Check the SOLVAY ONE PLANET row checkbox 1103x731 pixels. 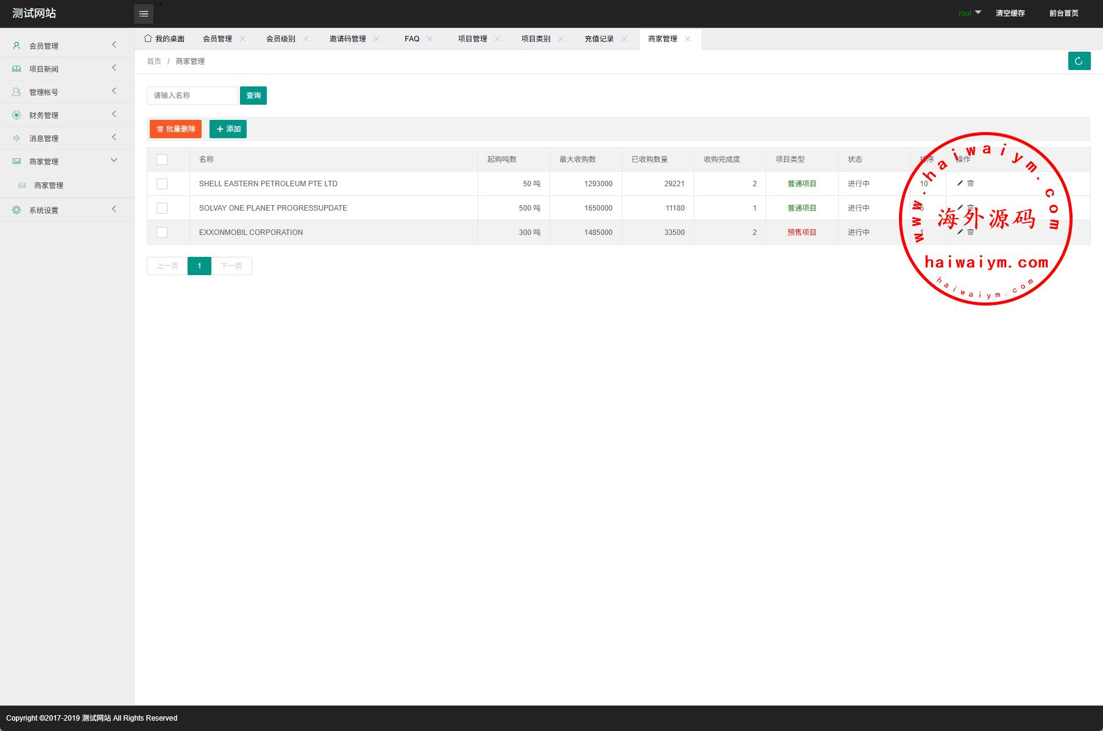point(162,208)
